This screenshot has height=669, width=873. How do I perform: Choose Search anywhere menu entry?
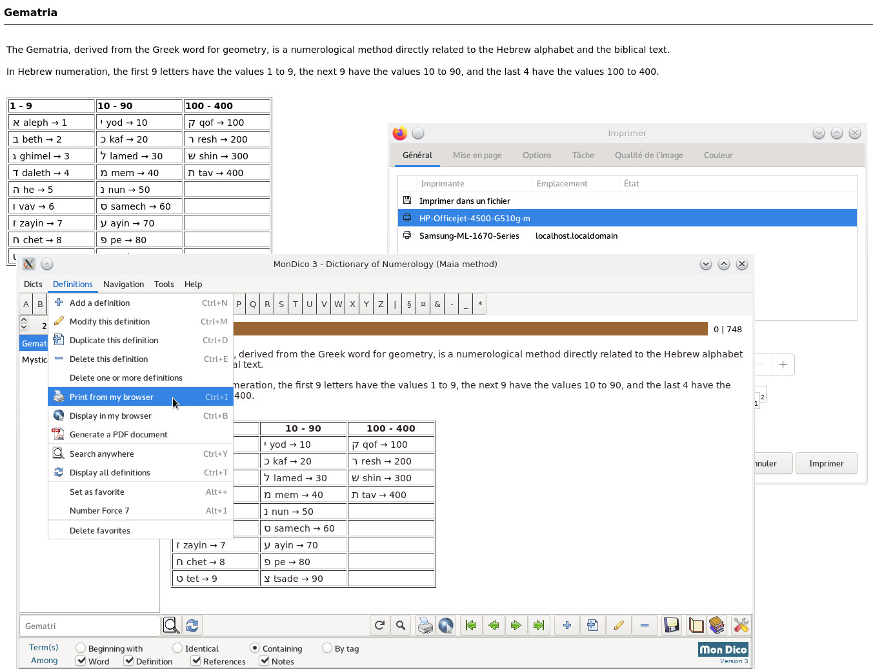[x=141, y=454]
